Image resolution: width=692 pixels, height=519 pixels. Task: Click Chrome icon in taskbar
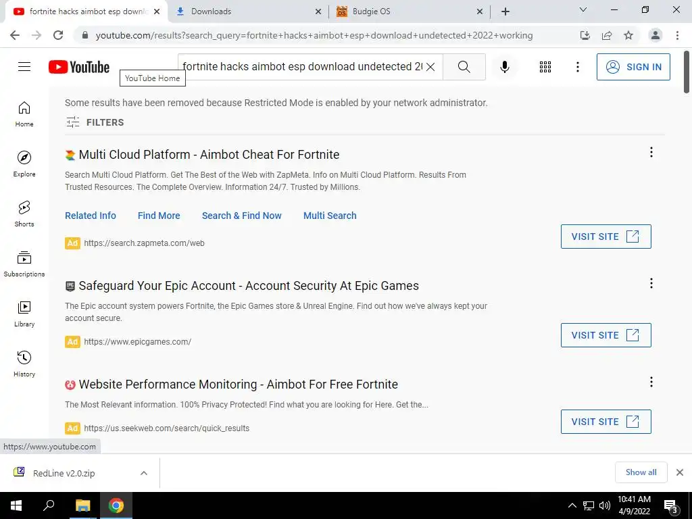click(116, 505)
